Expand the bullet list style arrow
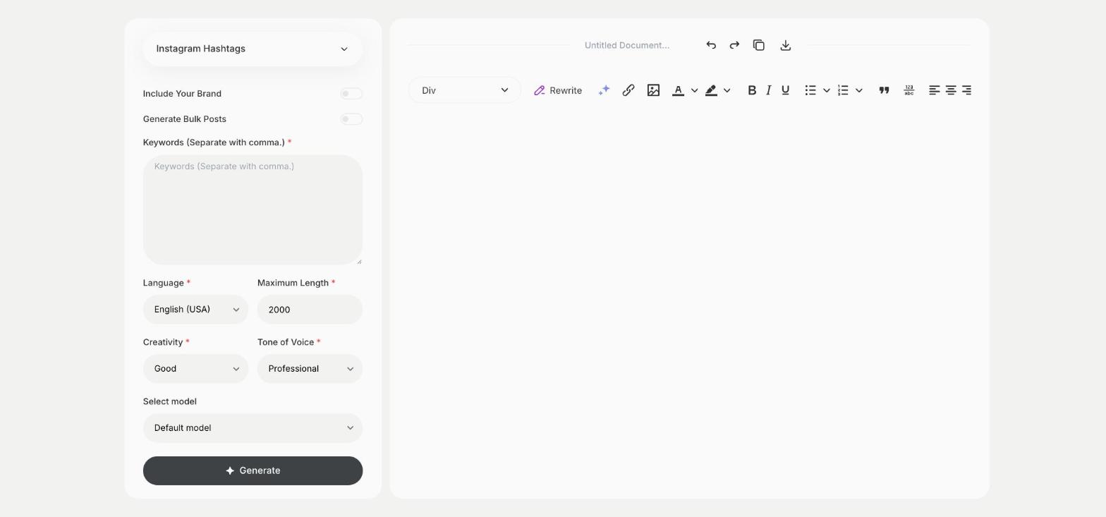Image resolution: width=1106 pixels, height=517 pixels. pyautogui.click(x=827, y=90)
